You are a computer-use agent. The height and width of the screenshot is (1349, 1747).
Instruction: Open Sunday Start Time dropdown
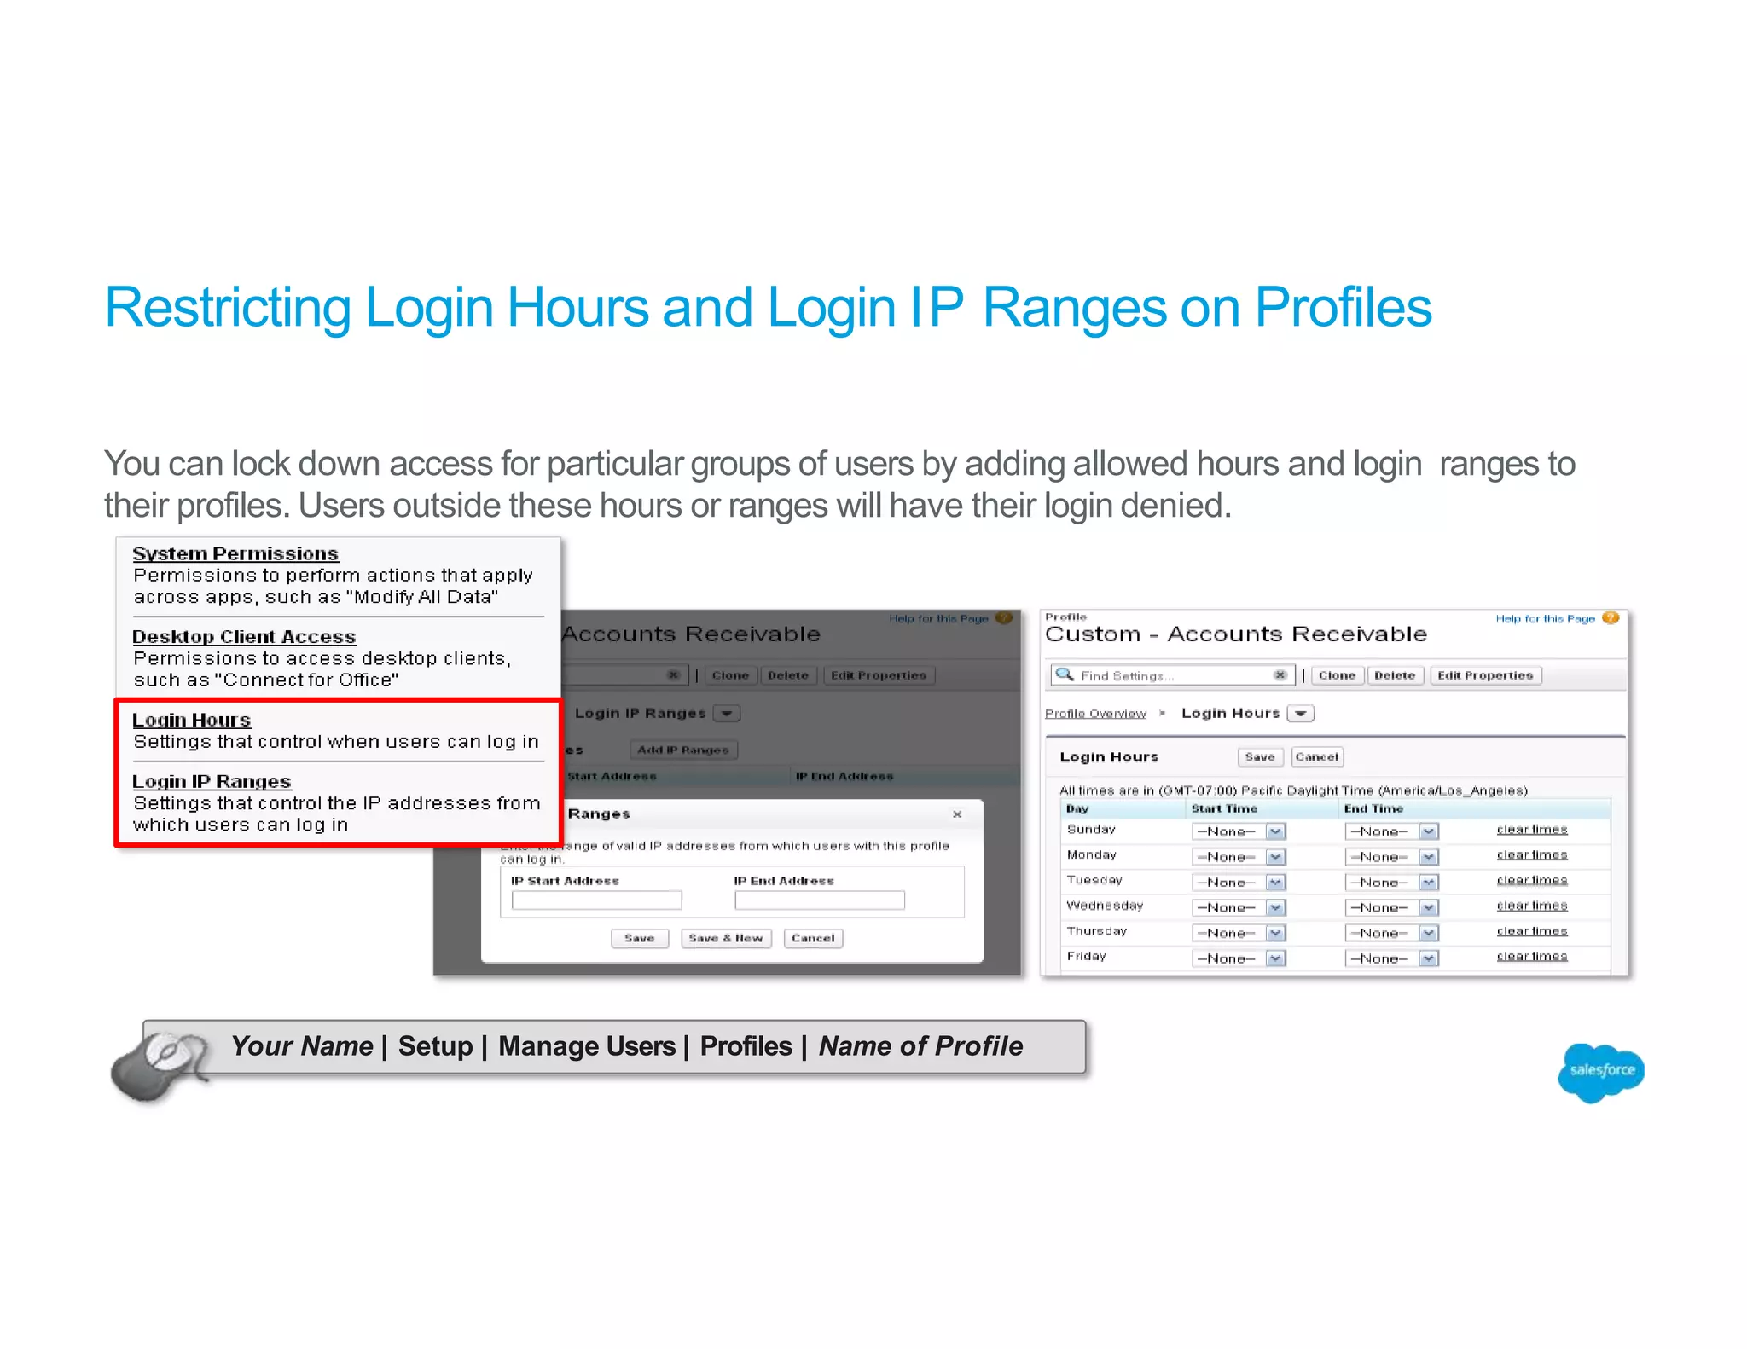click(1239, 831)
